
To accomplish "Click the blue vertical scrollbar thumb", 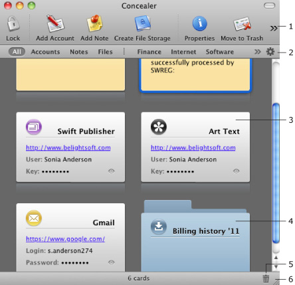I will click(x=276, y=173).
